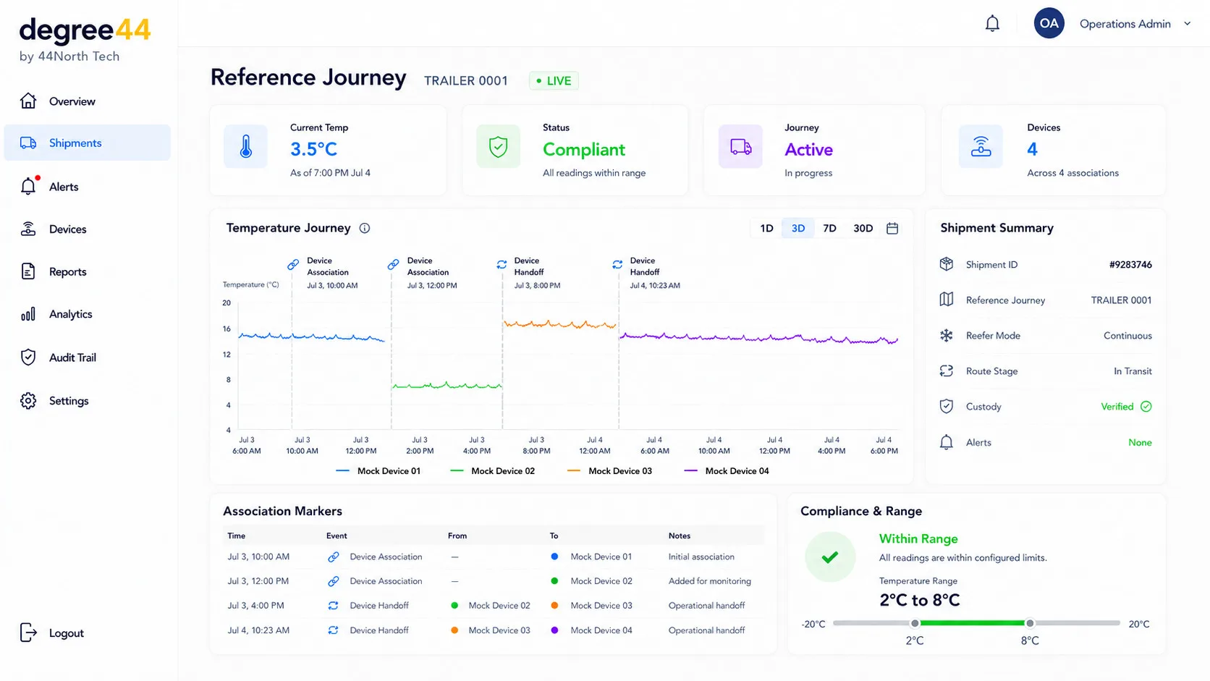Viewport: 1210px width, 681px height.
Task: Open the notifications bell in the header
Action: point(992,24)
